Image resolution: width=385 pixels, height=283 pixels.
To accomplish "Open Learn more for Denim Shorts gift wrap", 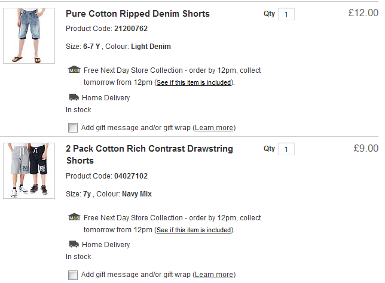I will click(x=214, y=128).
